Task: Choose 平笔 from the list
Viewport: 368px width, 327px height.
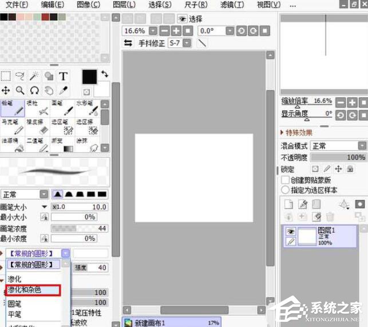Action: (x=14, y=314)
